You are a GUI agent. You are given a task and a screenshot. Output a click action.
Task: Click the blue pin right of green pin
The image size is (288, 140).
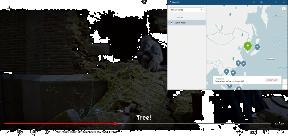click(x=257, y=47)
